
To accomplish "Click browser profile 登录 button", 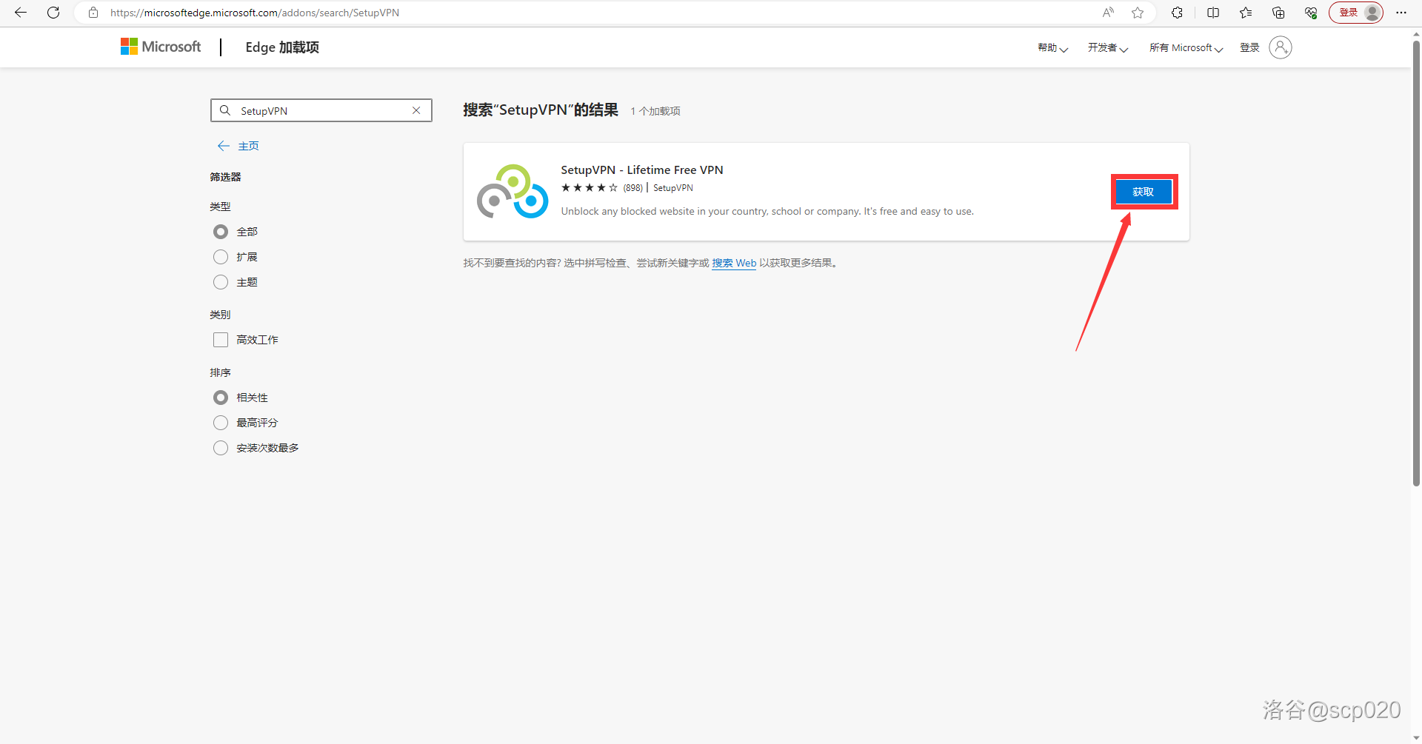I will (1356, 13).
